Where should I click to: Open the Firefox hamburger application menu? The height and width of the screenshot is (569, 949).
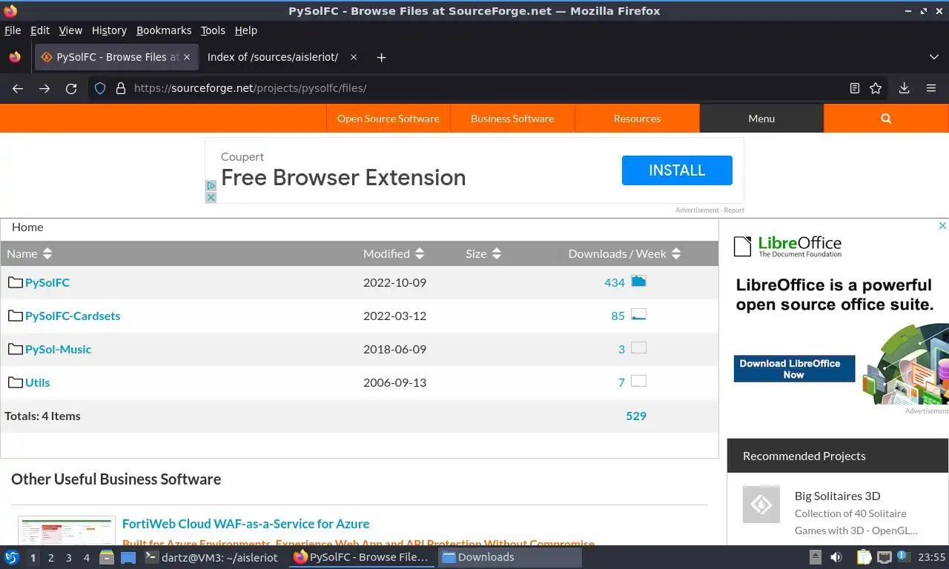(x=931, y=88)
